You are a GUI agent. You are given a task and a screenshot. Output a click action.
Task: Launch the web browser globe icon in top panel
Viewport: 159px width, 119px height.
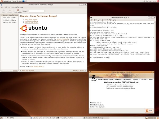point(23,1)
